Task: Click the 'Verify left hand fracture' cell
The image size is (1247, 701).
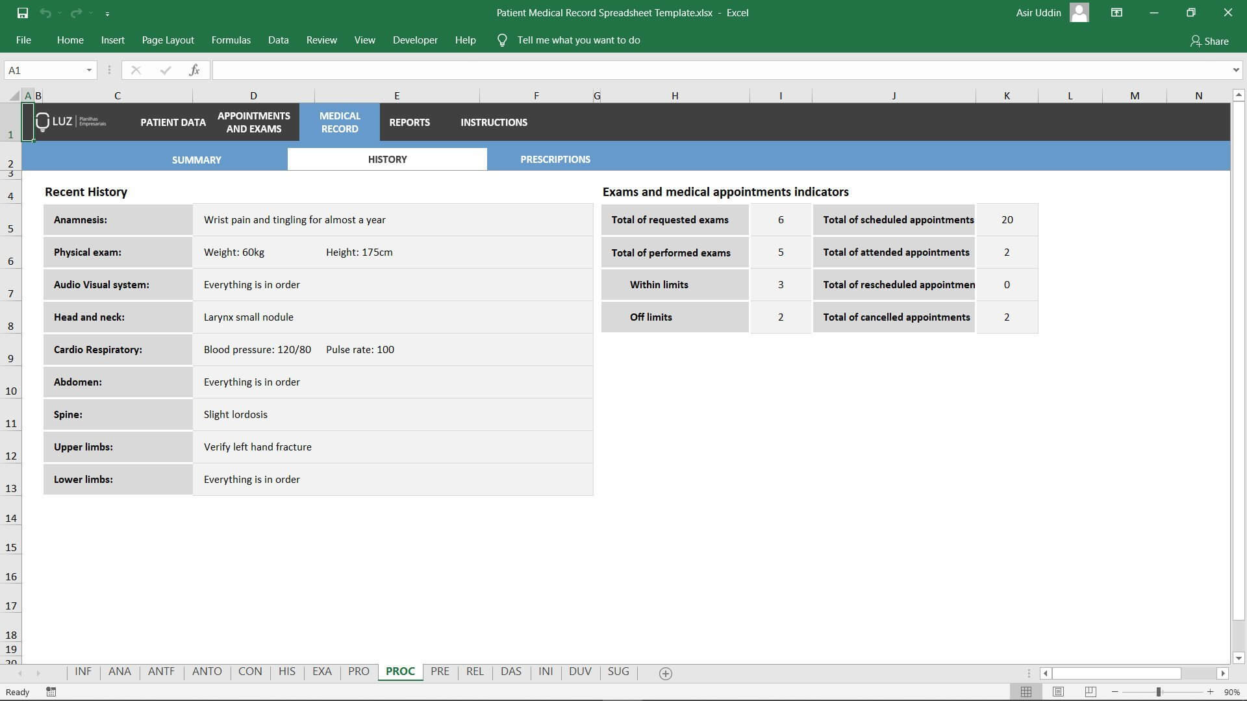Action: coord(393,447)
